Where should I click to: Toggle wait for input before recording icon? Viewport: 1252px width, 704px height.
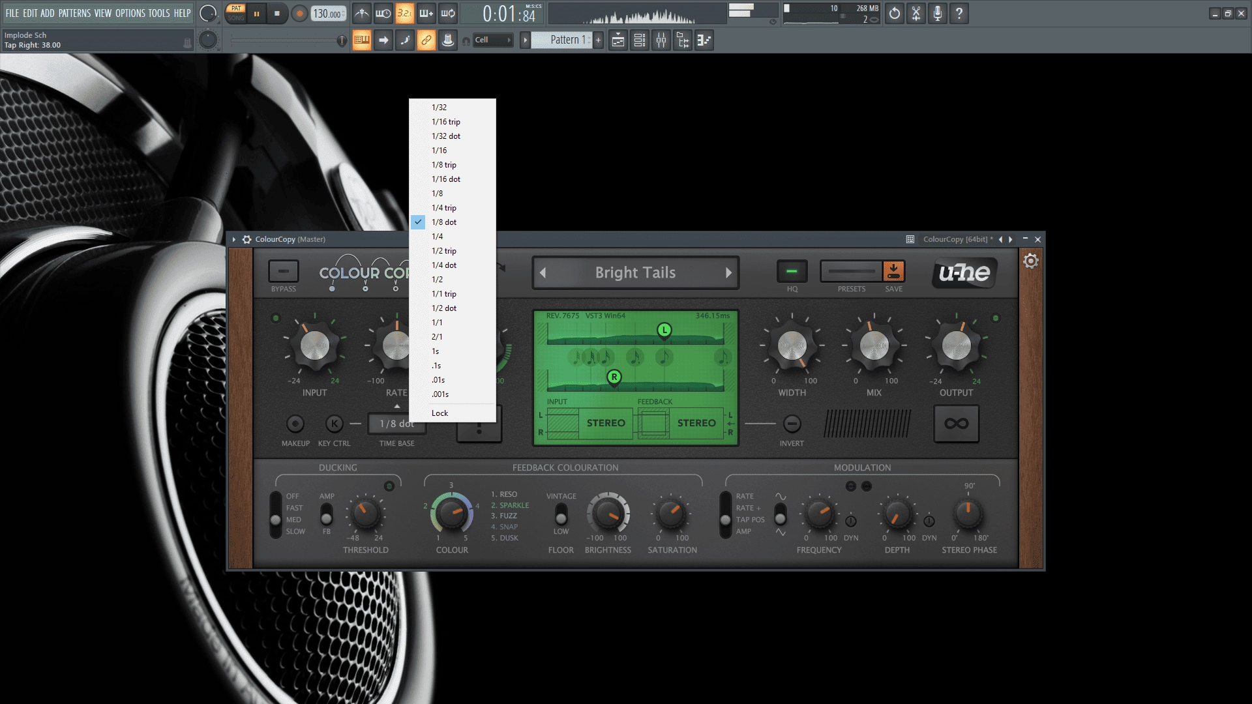click(383, 13)
